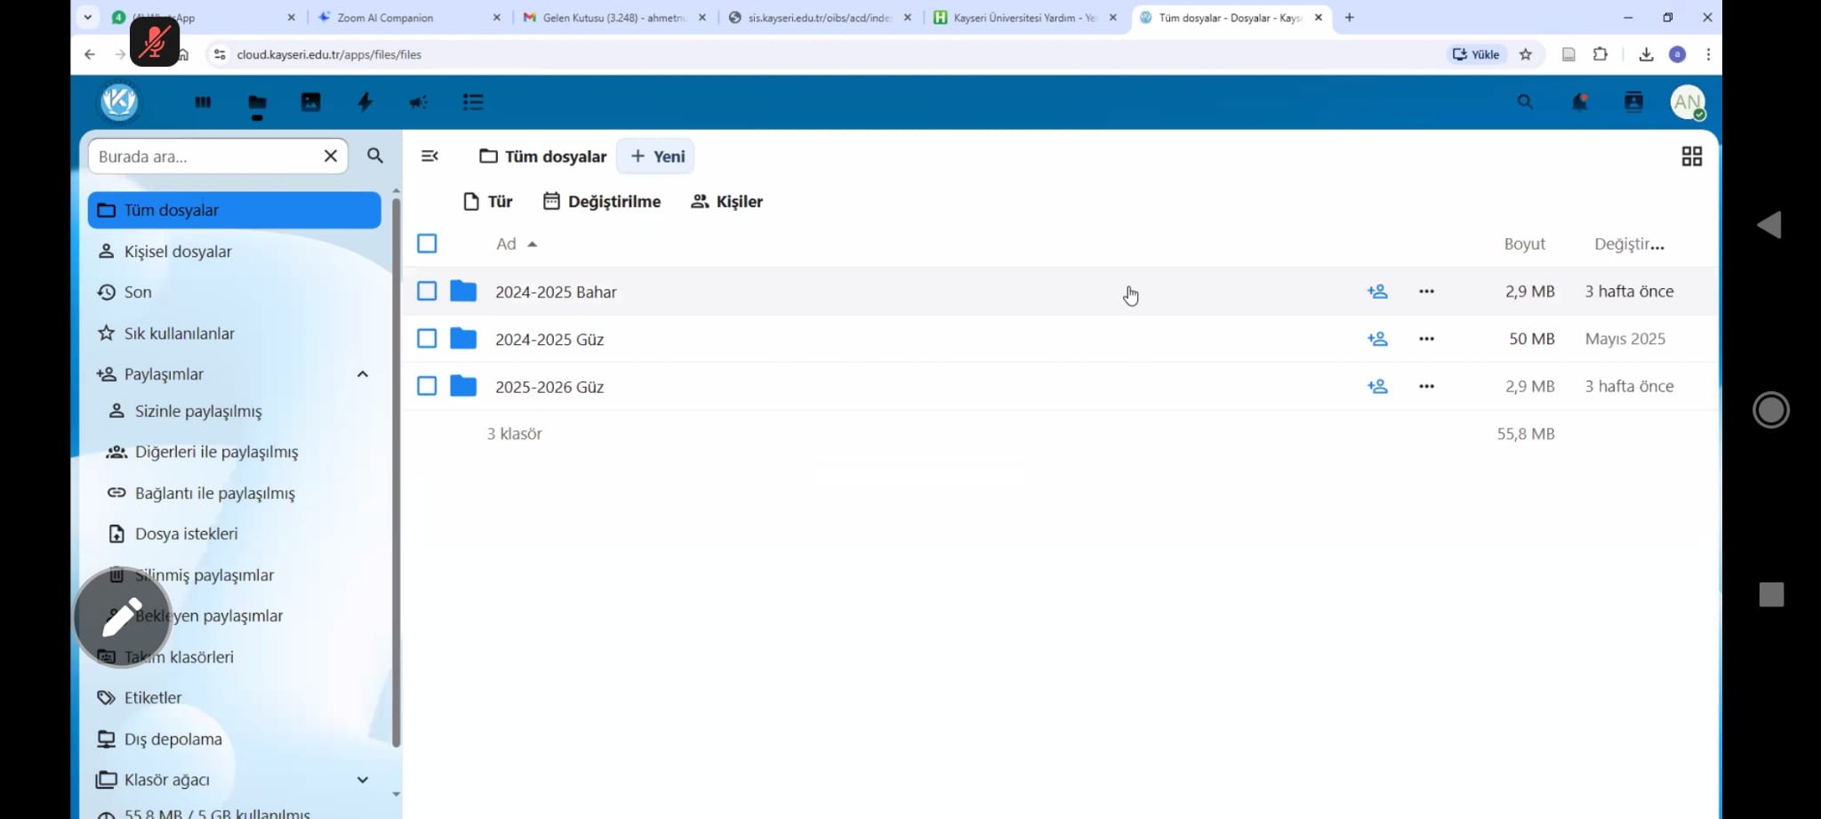Image resolution: width=1821 pixels, height=819 pixels.
Task: Click the Burada ara search field
Action: pos(206,157)
